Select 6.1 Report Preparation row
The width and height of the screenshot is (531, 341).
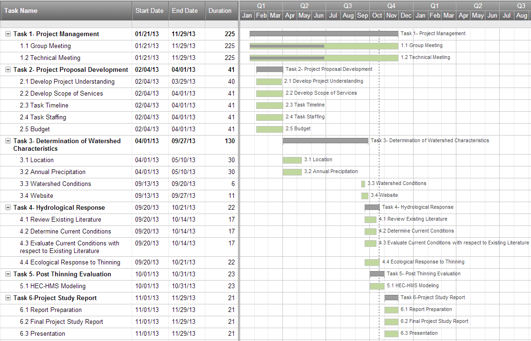(119, 310)
